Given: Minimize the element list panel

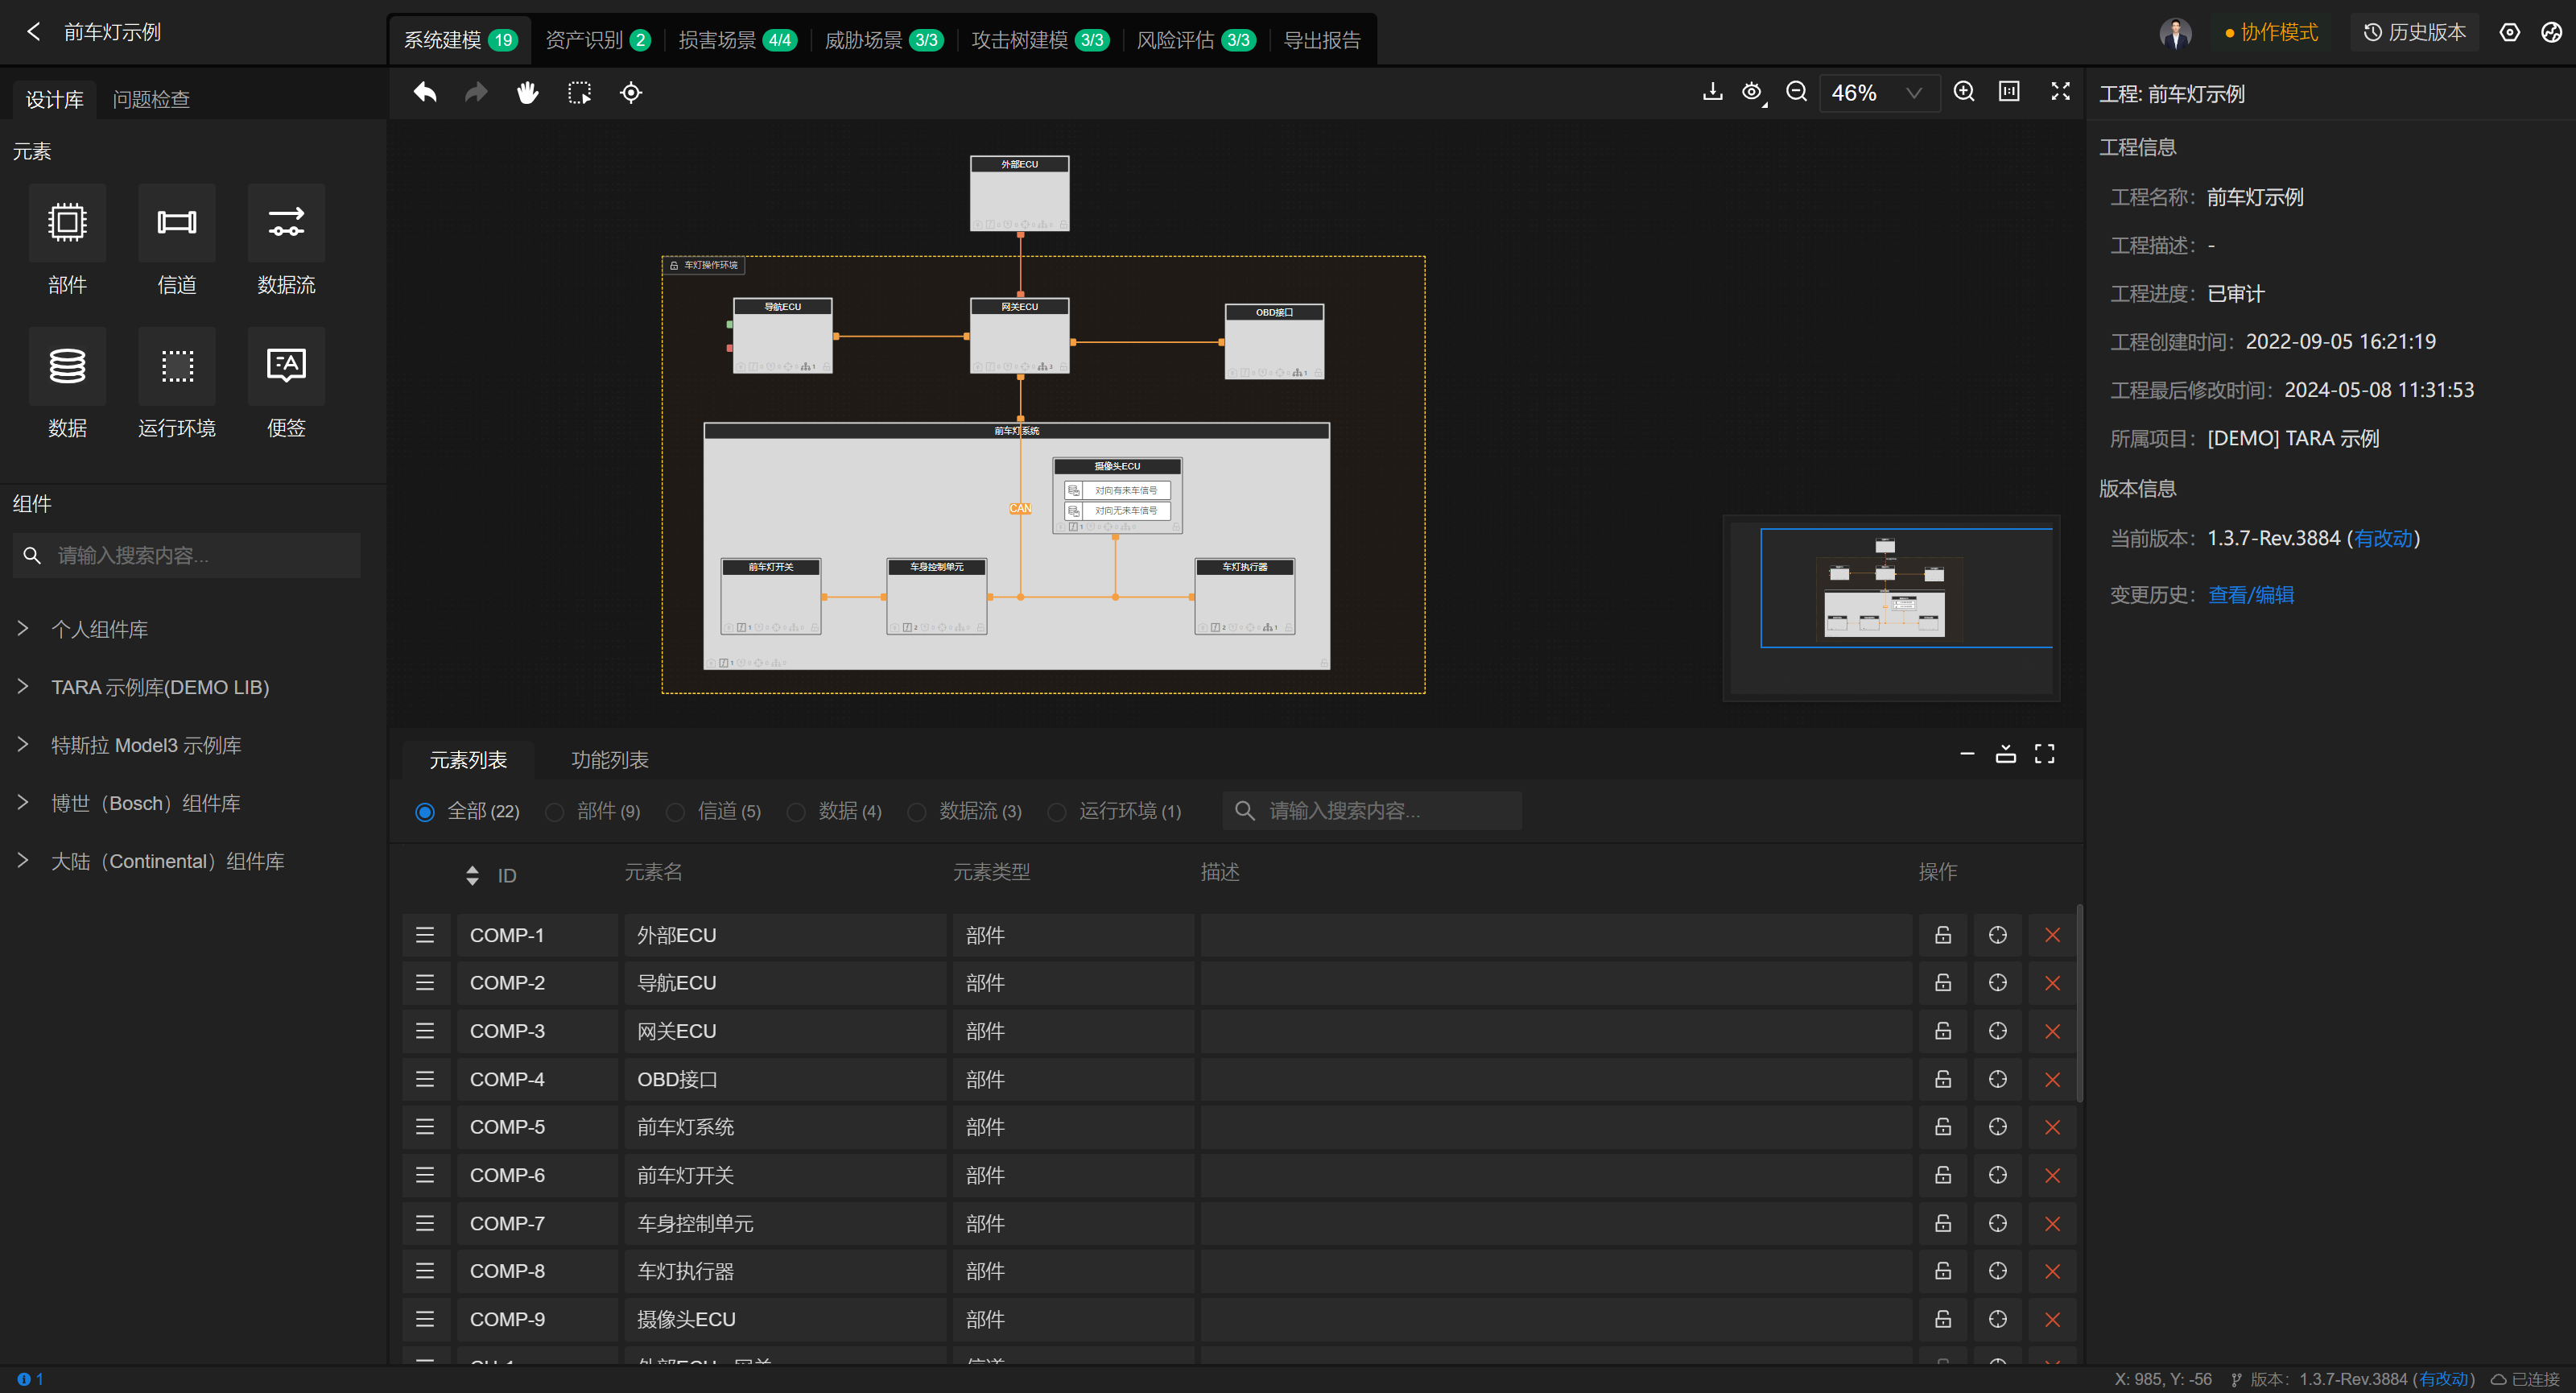Looking at the screenshot, I should tap(1967, 754).
